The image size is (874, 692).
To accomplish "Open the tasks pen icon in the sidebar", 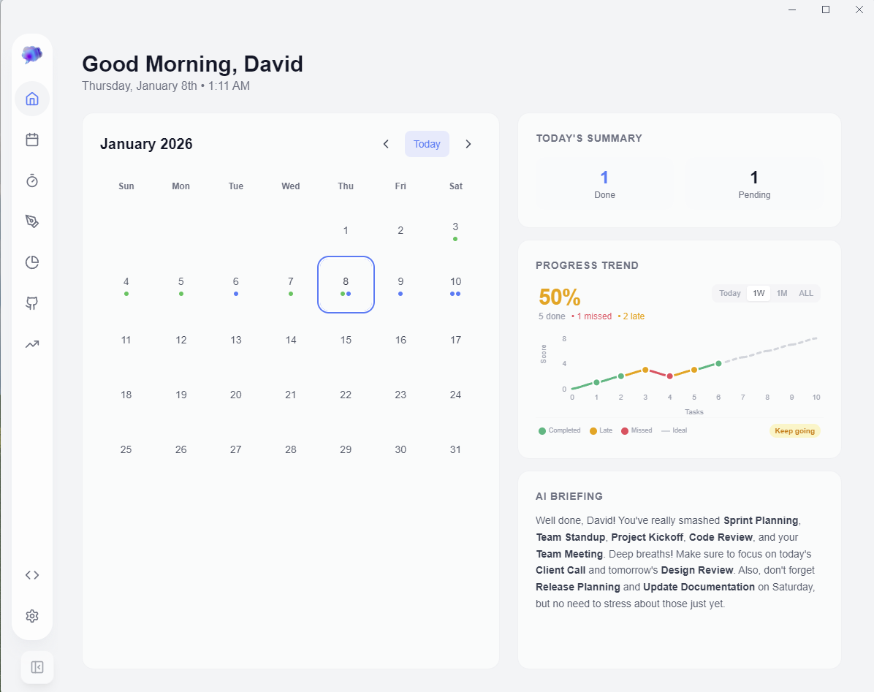I will click(x=32, y=221).
